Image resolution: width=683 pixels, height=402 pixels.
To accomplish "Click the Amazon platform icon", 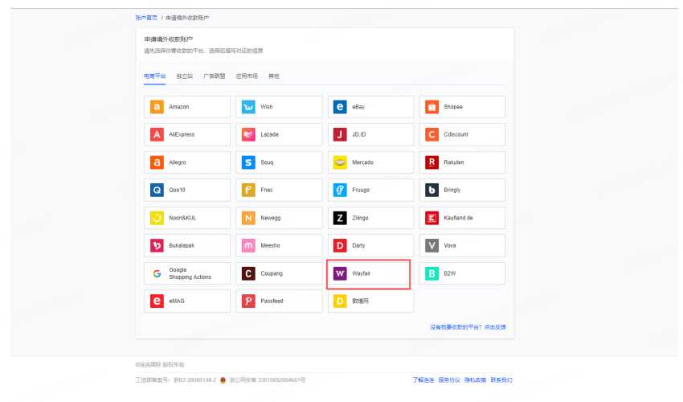I will point(157,107).
